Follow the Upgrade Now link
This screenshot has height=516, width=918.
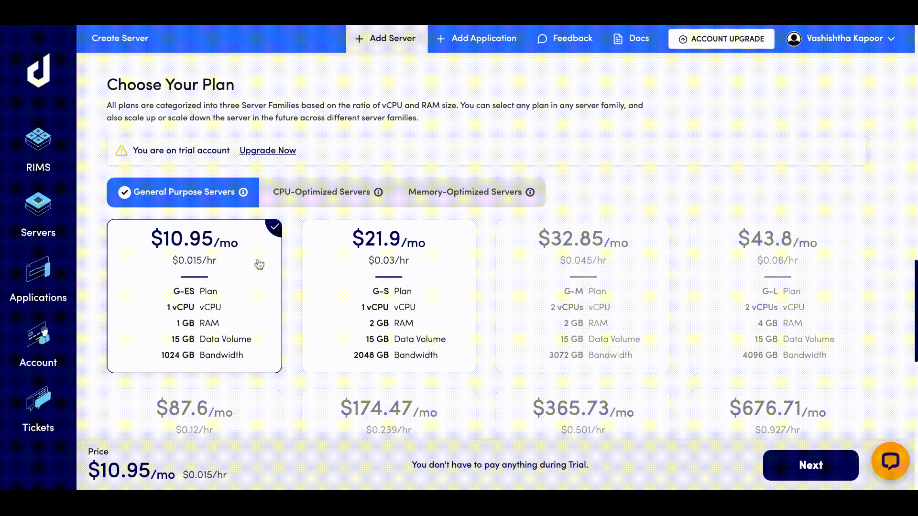click(268, 150)
